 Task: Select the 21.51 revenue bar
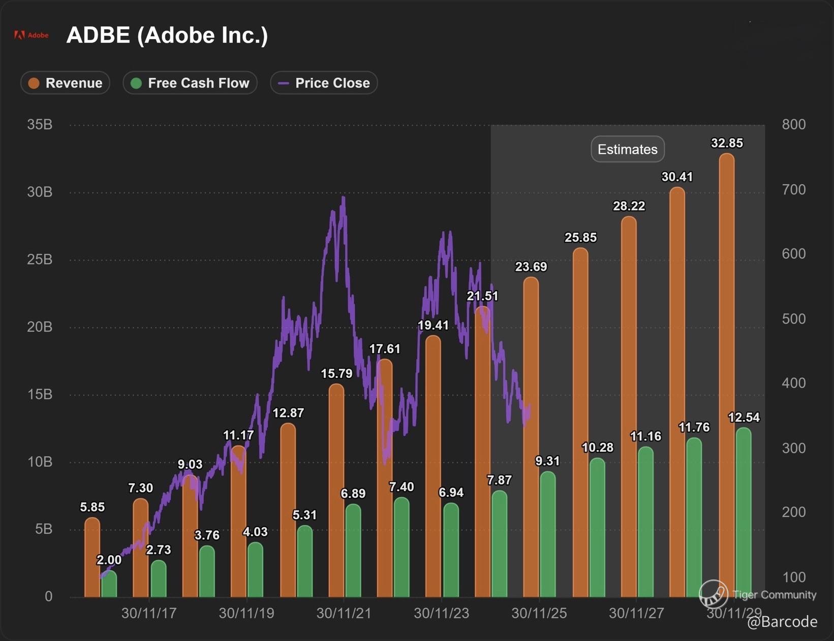pyautogui.click(x=483, y=452)
